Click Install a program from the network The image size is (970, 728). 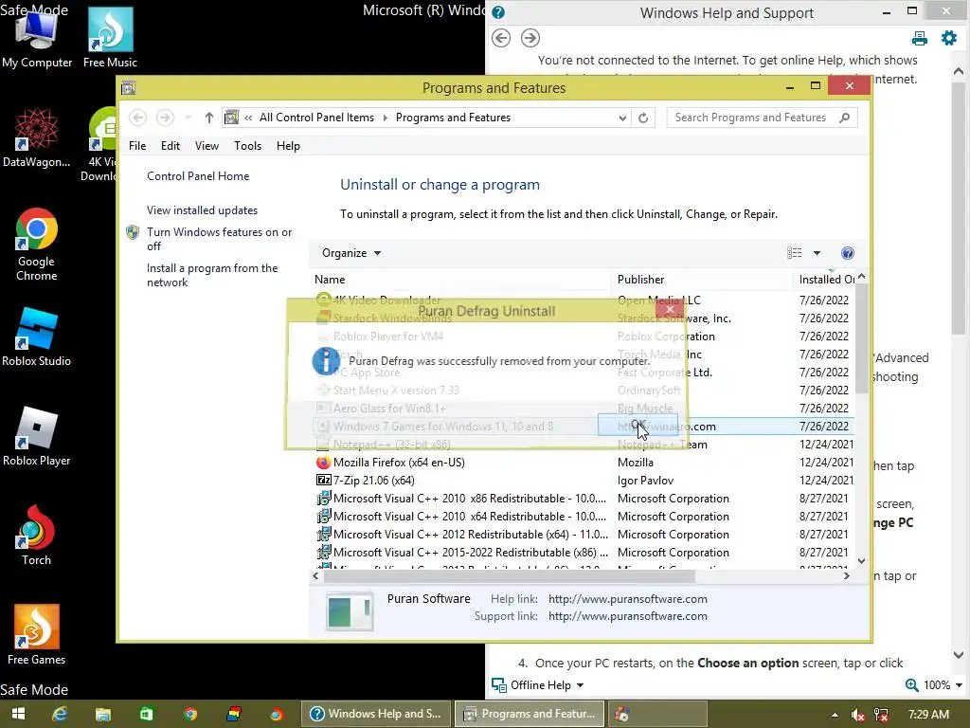211,275
